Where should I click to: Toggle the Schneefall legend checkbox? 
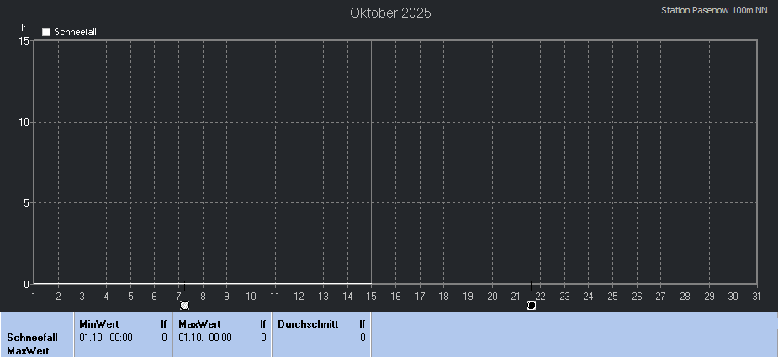(x=47, y=32)
